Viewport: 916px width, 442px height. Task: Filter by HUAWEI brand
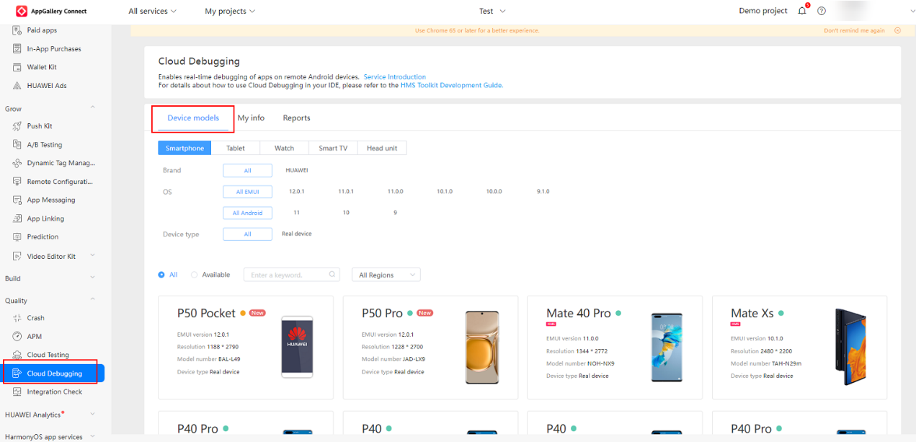[297, 170]
